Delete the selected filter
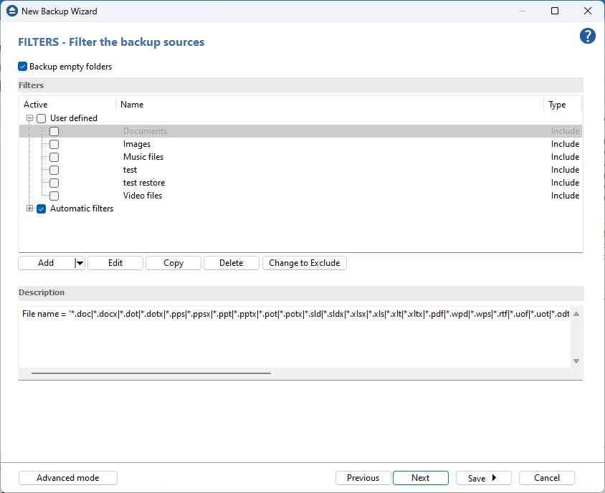The width and height of the screenshot is (605, 493). [231, 263]
